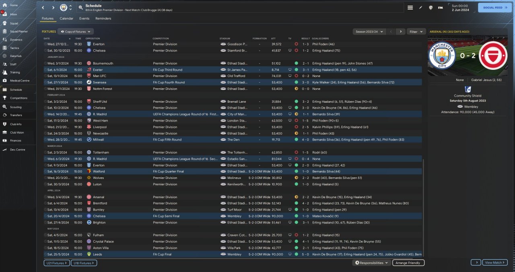
Task: Go back with the left arrow
Action: tap(43, 8)
